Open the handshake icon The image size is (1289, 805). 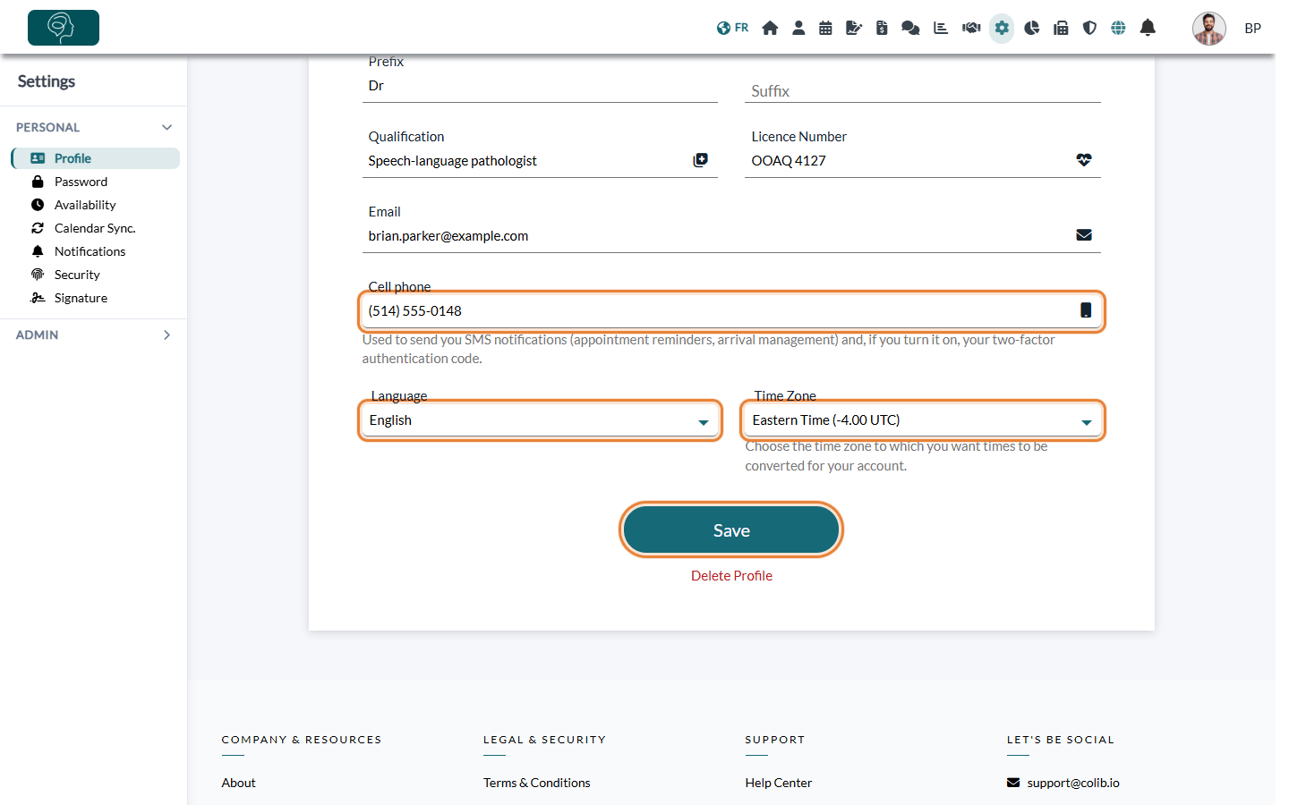971,28
